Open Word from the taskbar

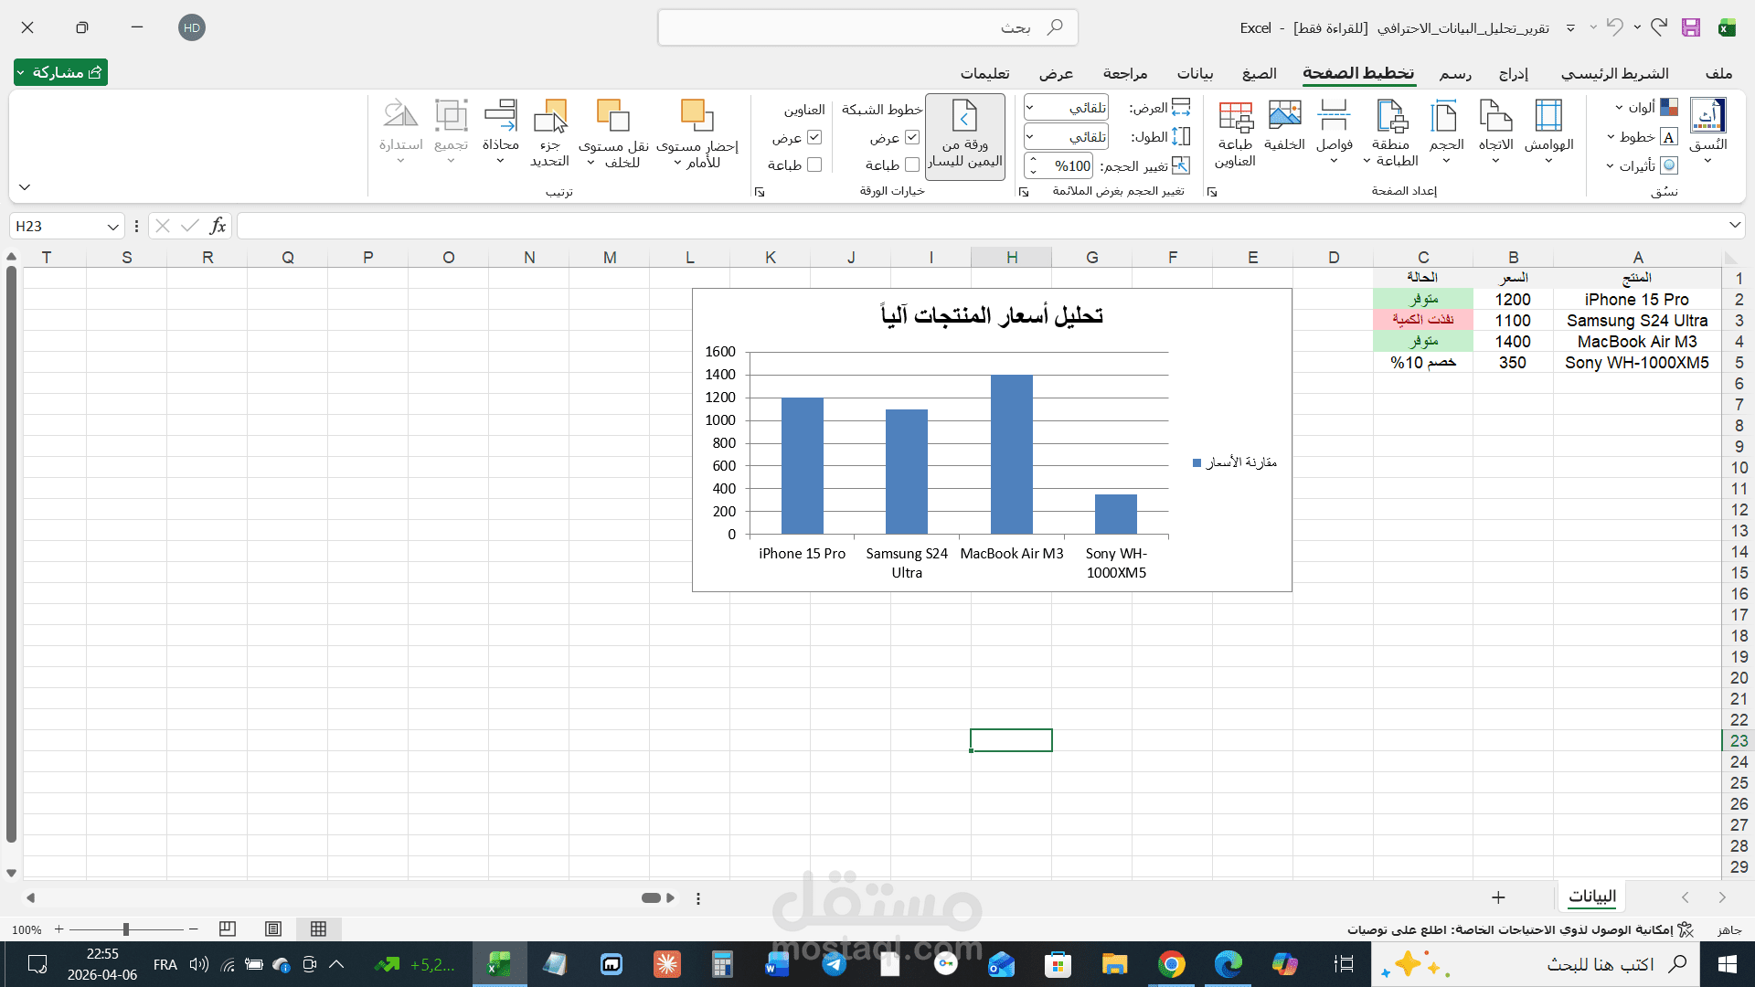(x=777, y=964)
